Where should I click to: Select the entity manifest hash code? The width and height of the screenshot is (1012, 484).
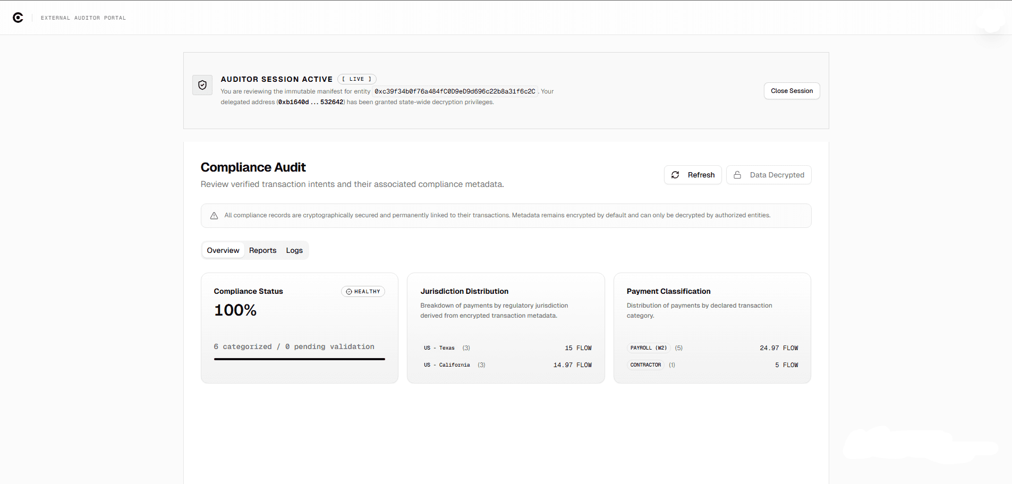[454, 91]
